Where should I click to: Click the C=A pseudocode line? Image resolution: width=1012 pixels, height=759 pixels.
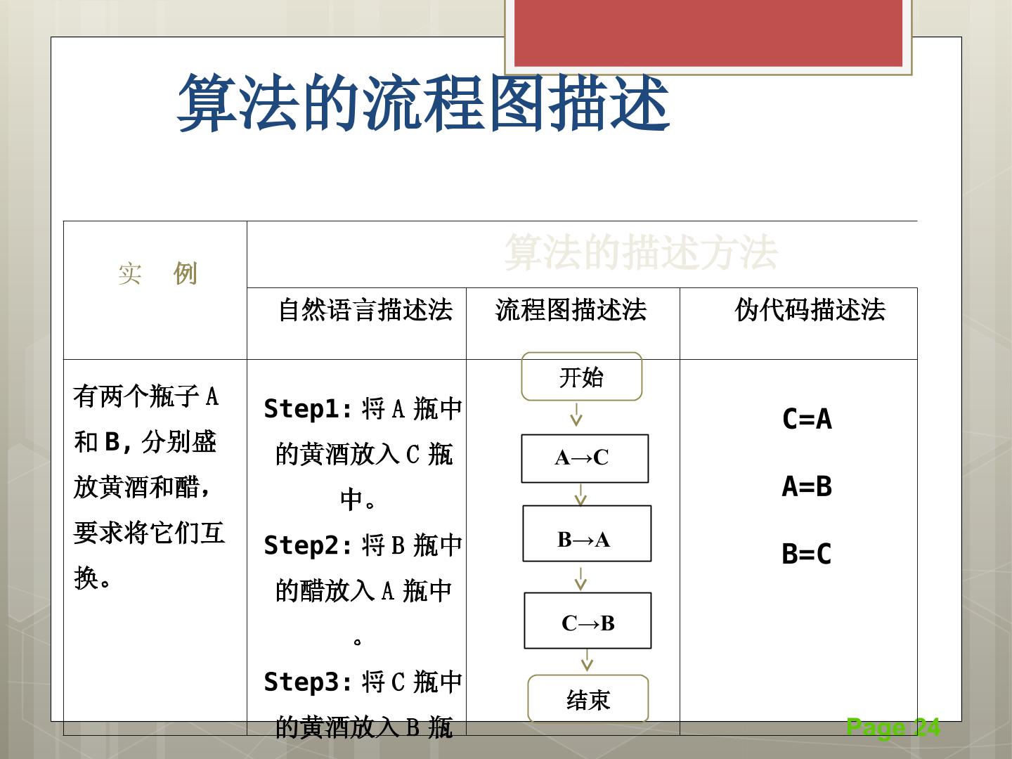point(807,419)
